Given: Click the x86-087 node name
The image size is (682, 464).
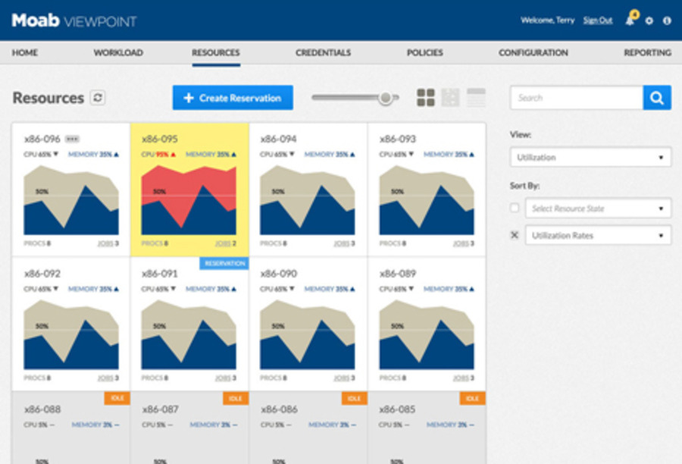Looking at the screenshot, I should (x=161, y=409).
